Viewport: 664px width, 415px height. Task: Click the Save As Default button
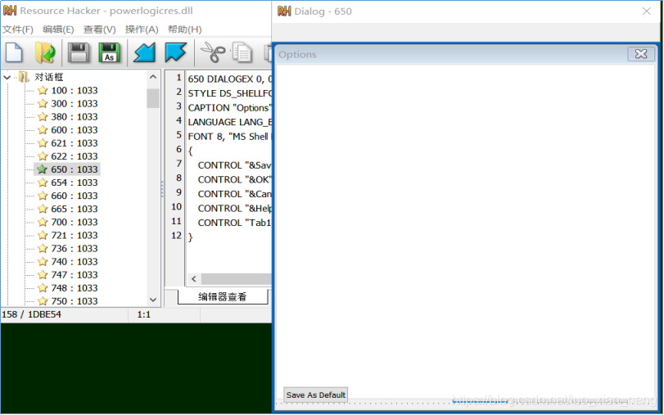[x=316, y=395]
